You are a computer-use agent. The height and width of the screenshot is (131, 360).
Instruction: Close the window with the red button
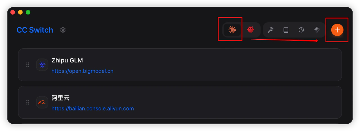(13, 12)
